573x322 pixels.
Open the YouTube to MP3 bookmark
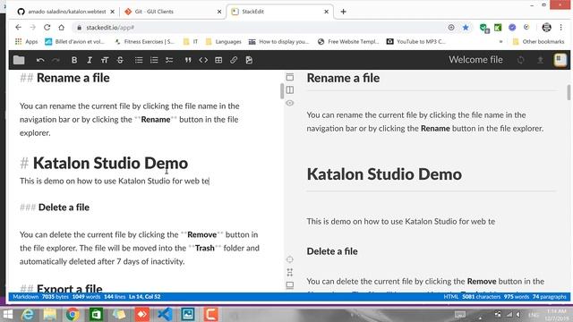416,42
